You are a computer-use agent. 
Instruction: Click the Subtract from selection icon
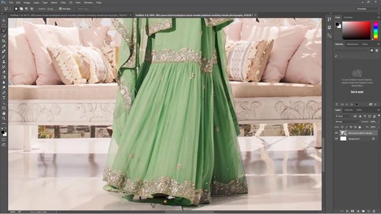coord(26,9)
